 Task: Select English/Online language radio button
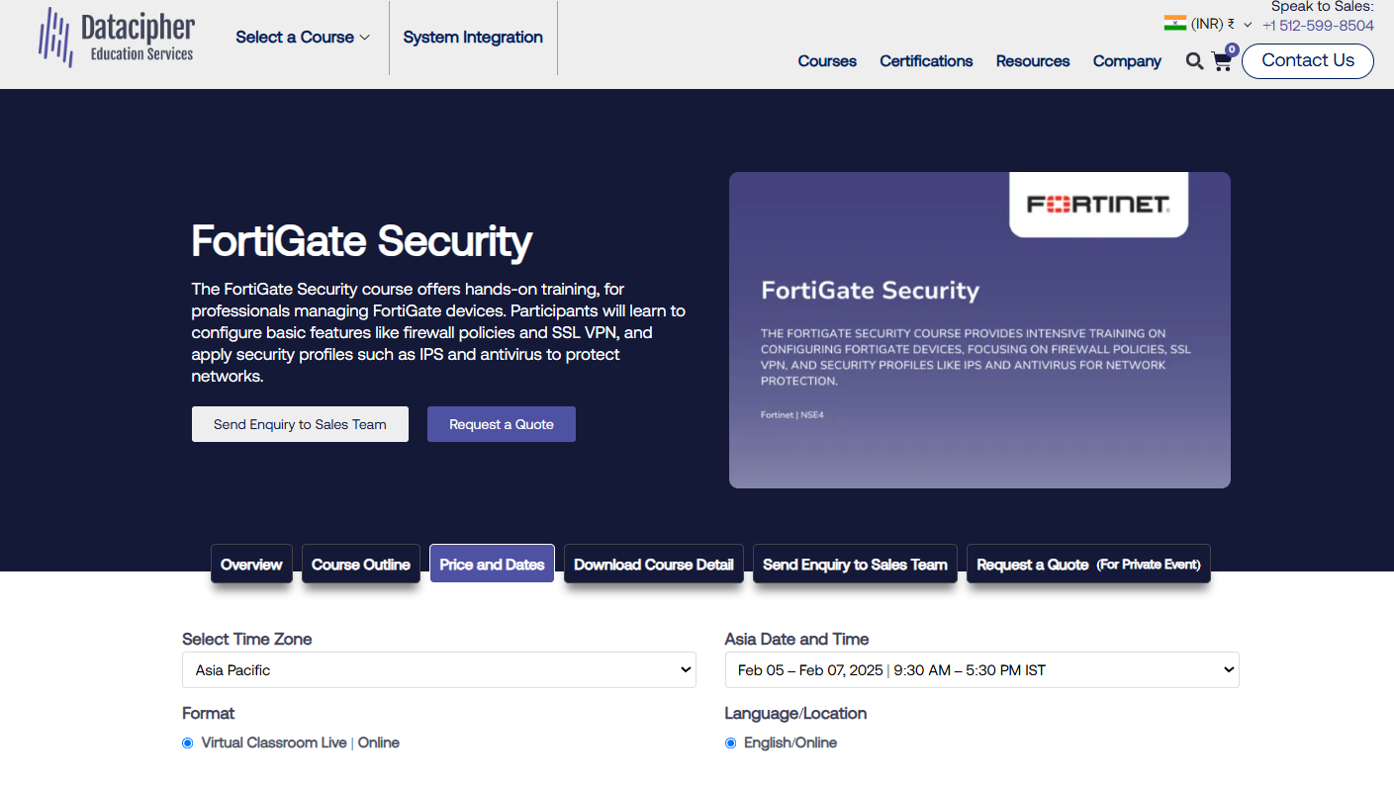click(731, 743)
